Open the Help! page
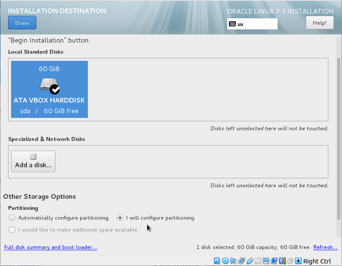The height and width of the screenshot is (266, 342). point(319,23)
